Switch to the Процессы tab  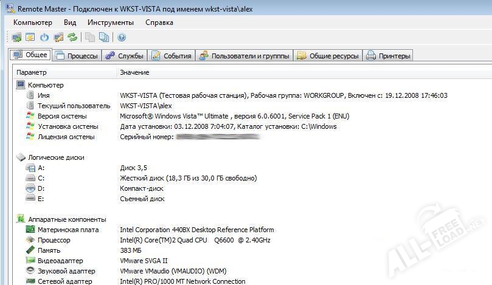77,56
